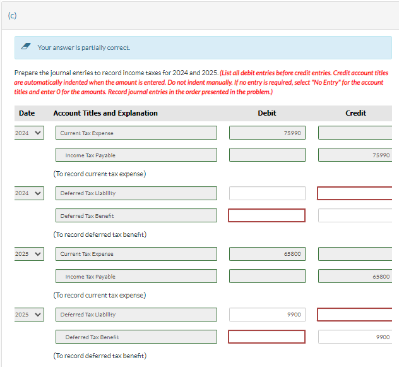Click the 'Your answer is partially correct.' message
This screenshot has width=399, height=367.
pyautogui.click(x=84, y=47)
